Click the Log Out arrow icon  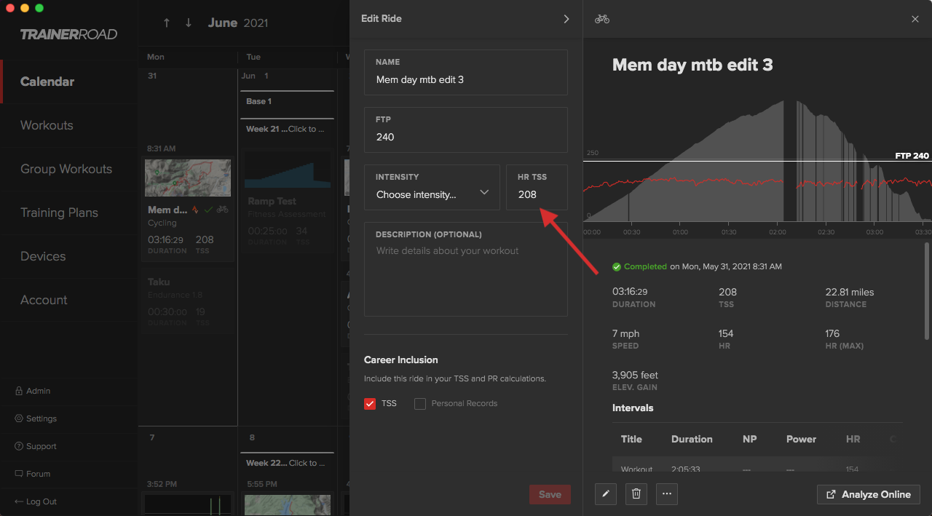point(19,501)
